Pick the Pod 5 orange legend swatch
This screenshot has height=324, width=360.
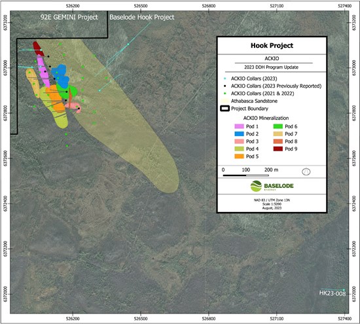click(x=239, y=156)
